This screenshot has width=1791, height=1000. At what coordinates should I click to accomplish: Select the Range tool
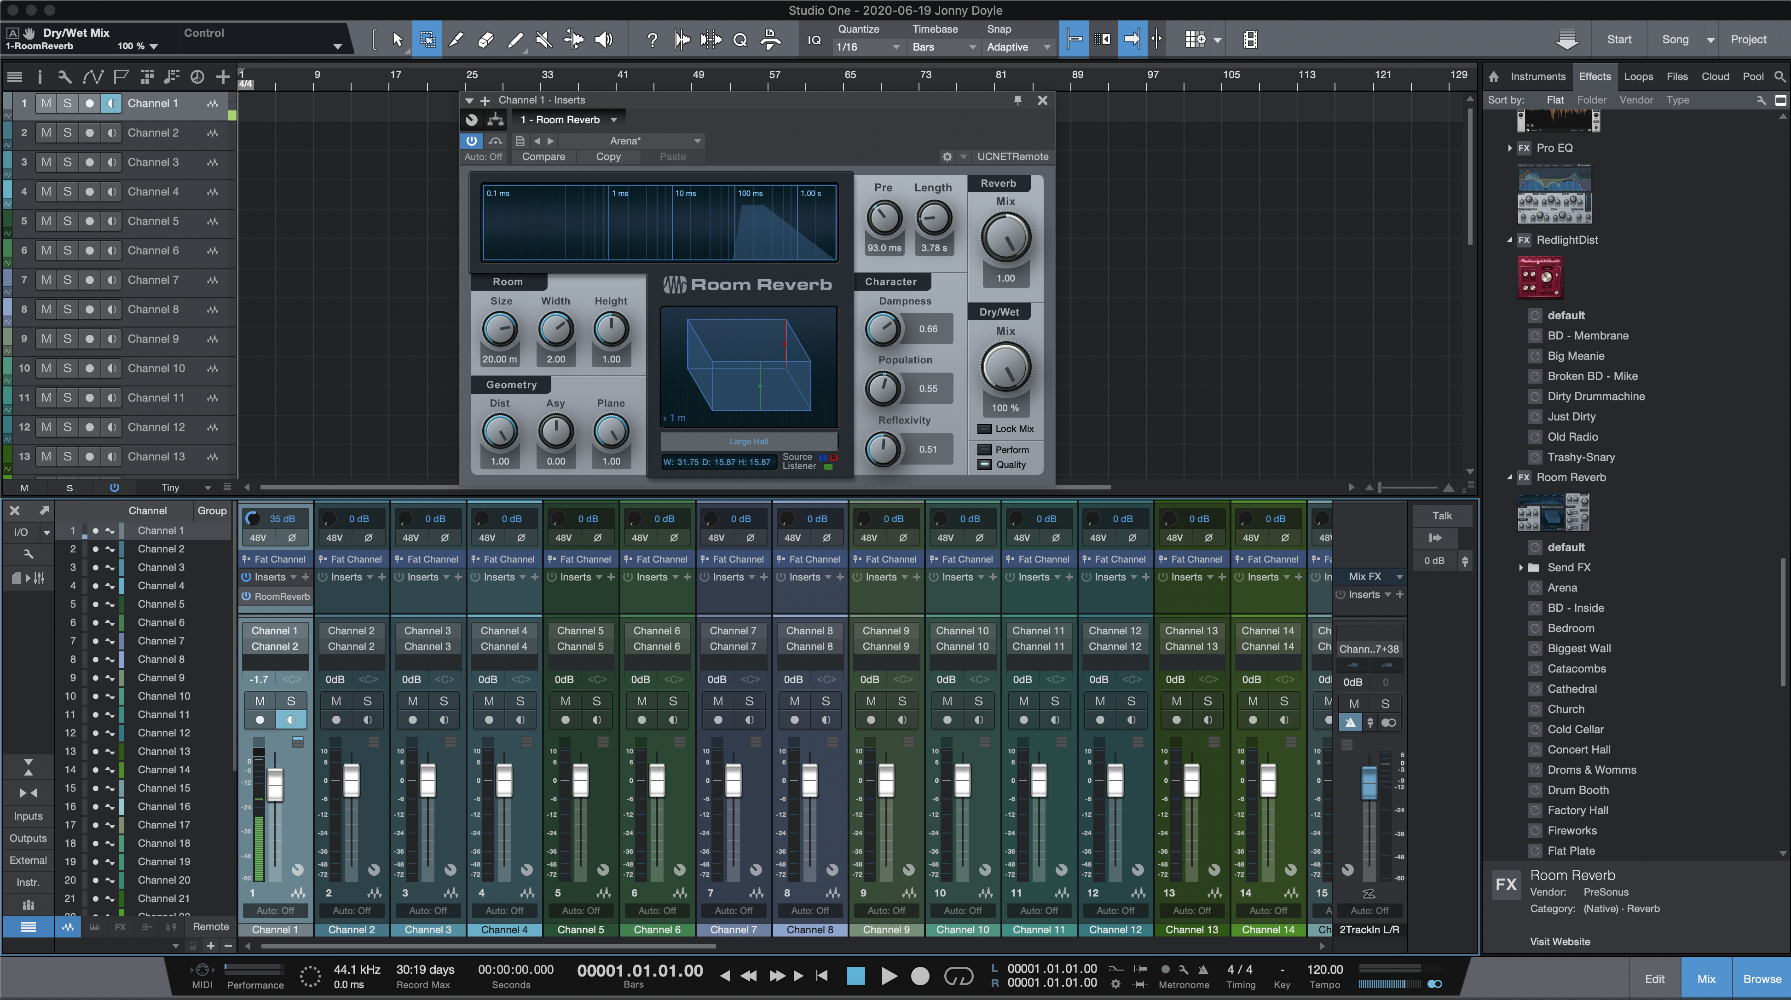click(427, 40)
